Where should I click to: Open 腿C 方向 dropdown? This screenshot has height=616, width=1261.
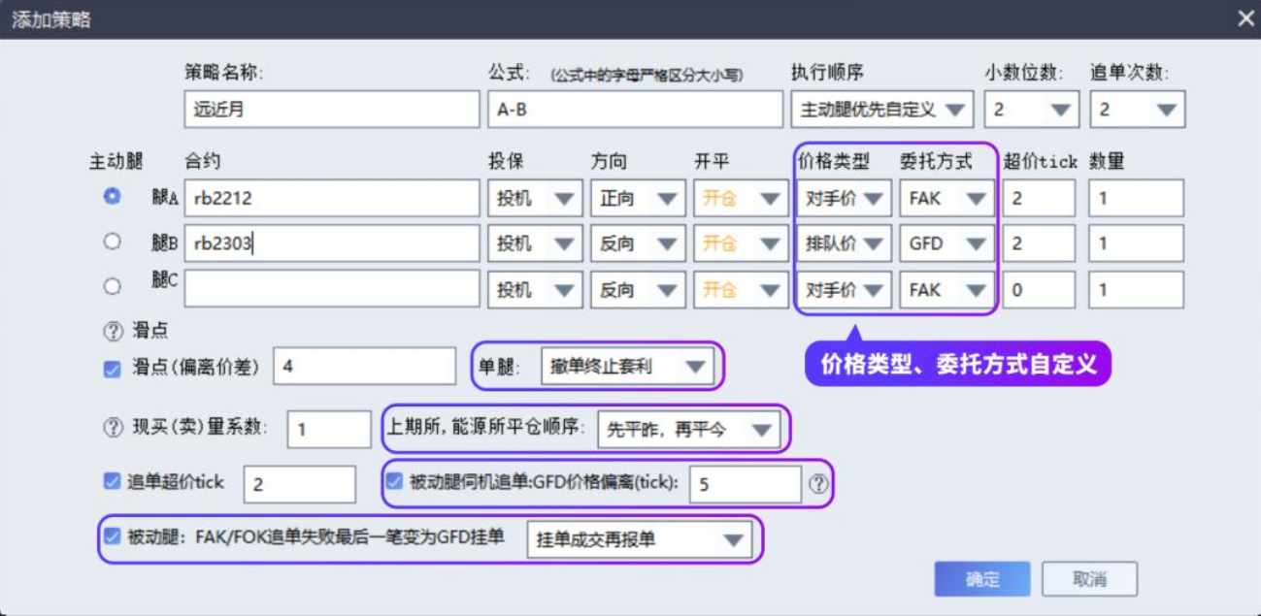(x=638, y=289)
